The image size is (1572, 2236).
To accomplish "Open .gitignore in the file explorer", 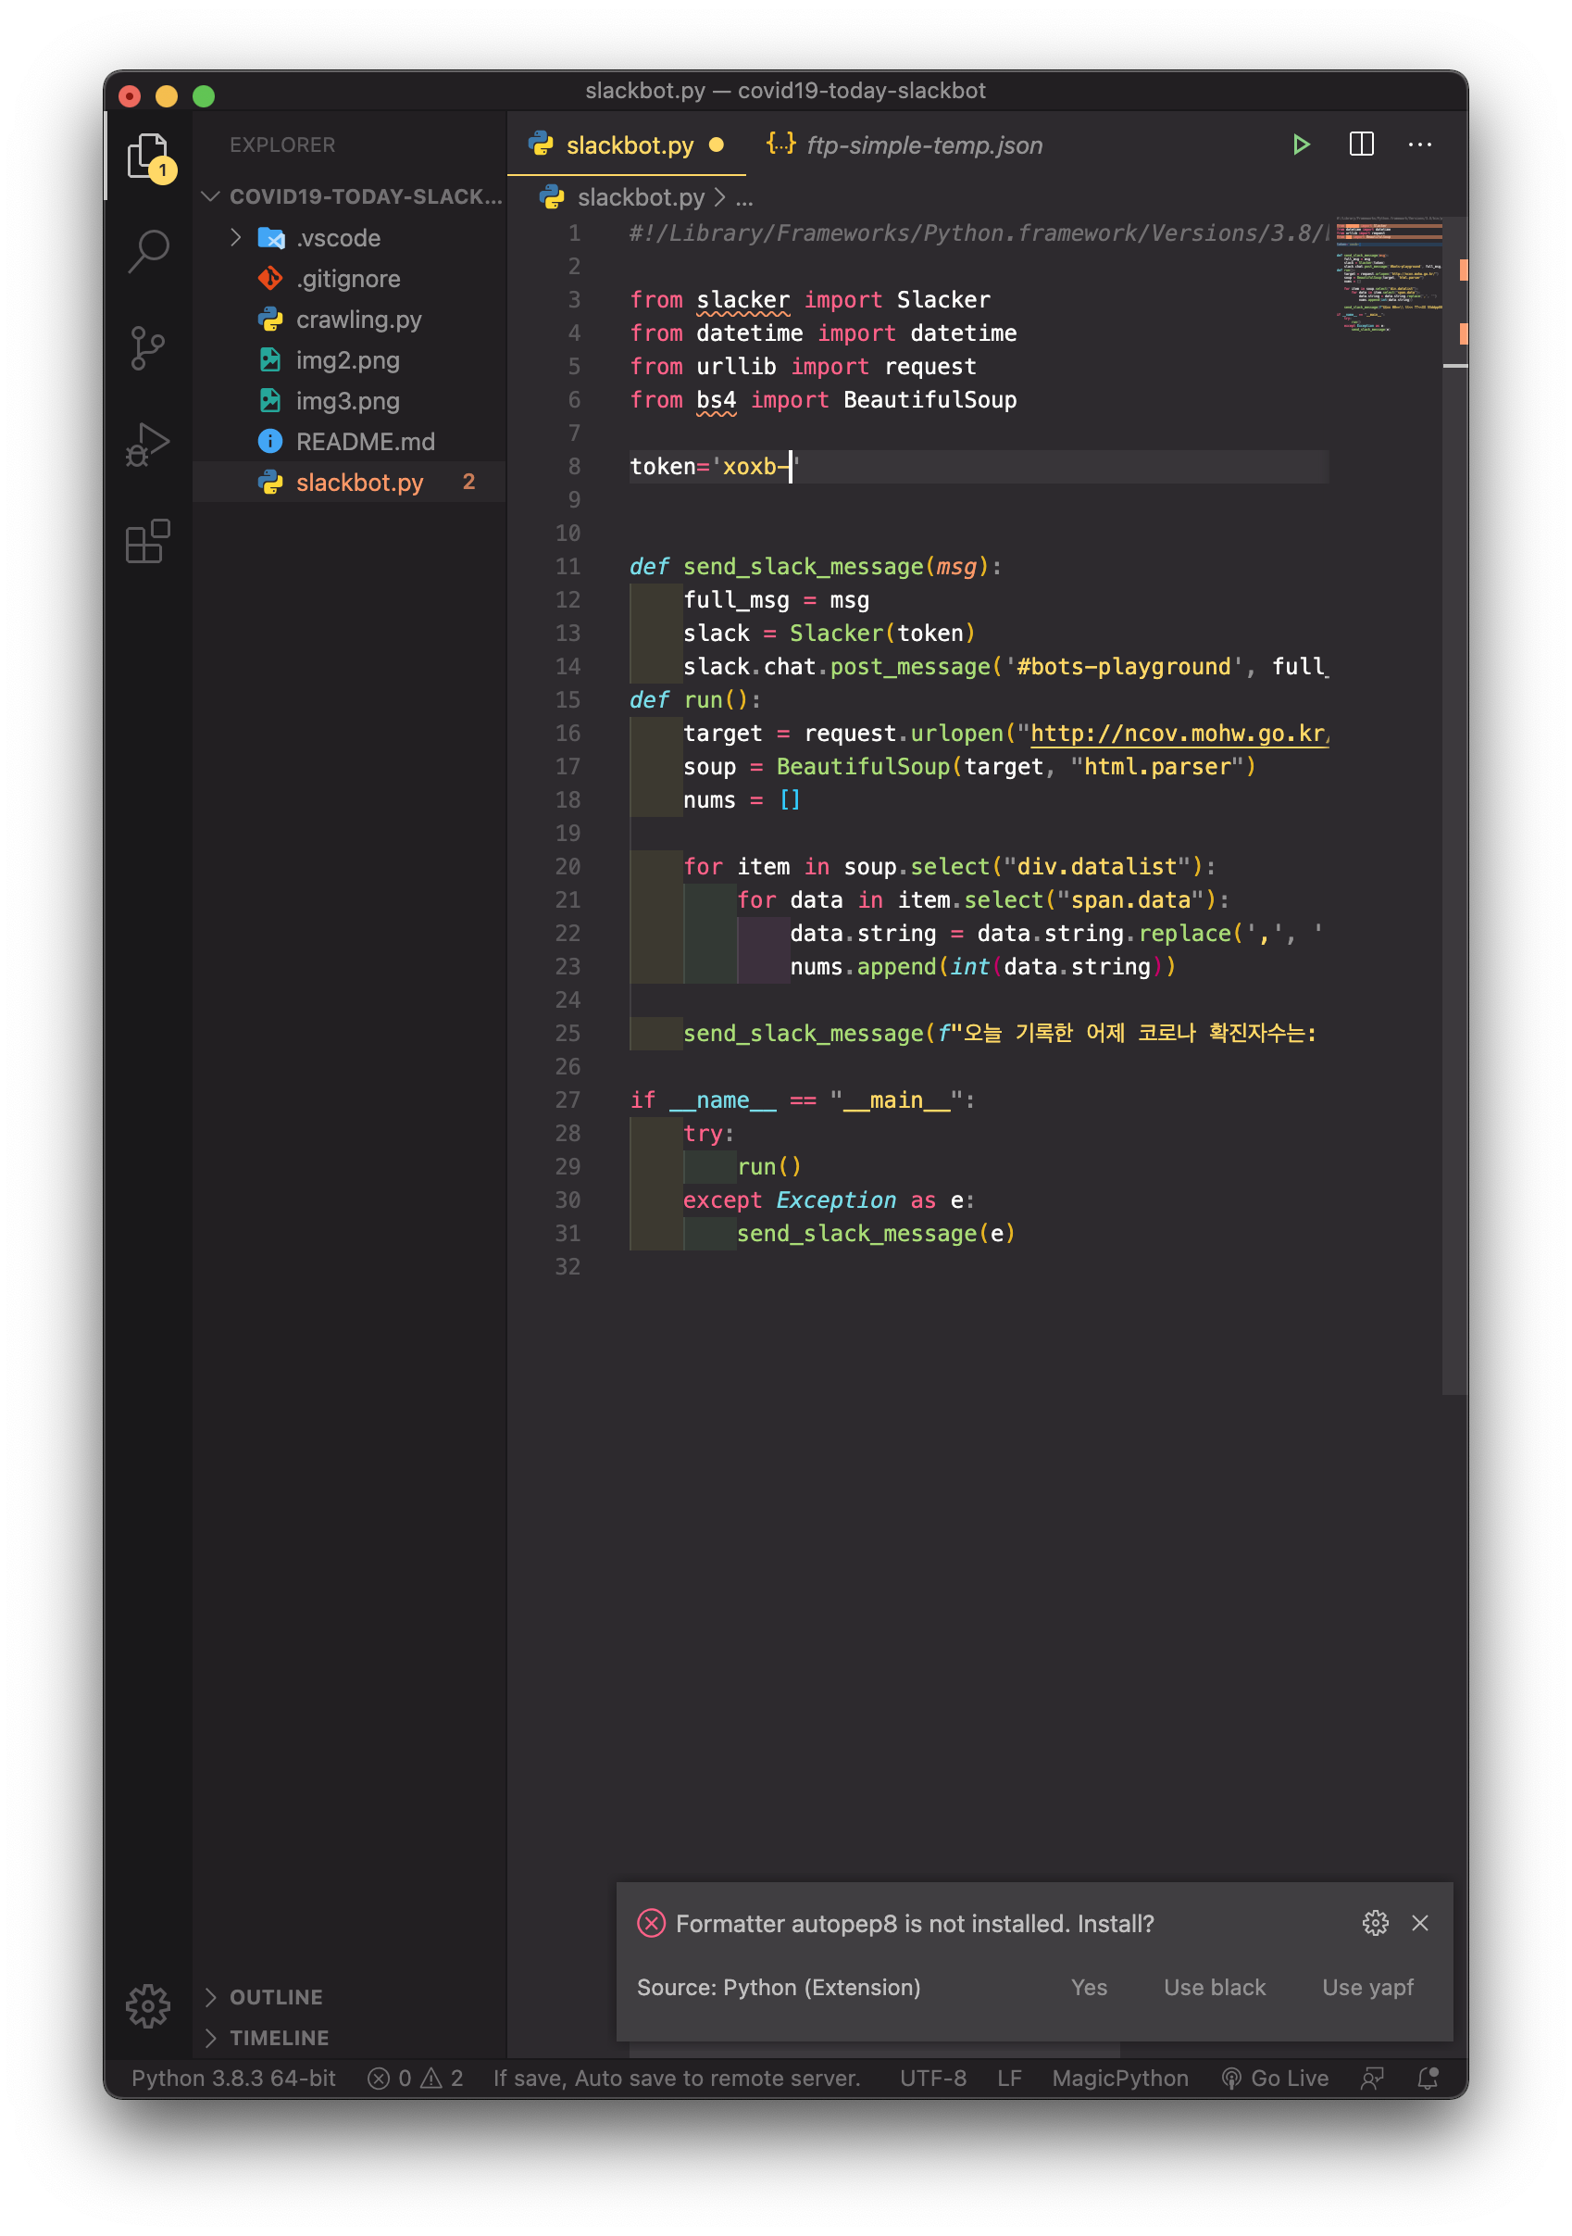I will tap(349, 279).
